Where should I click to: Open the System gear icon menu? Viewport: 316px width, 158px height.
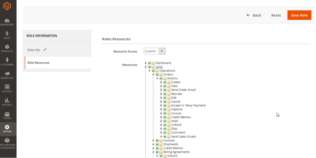point(7,127)
